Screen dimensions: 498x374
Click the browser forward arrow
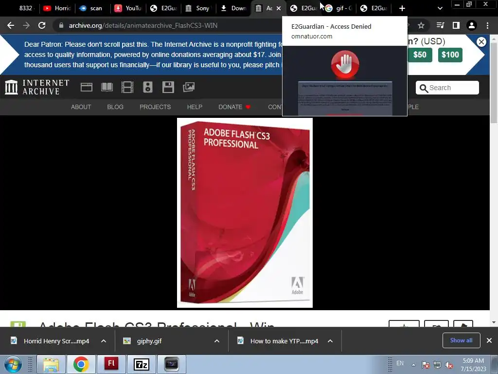(x=26, y=25)
